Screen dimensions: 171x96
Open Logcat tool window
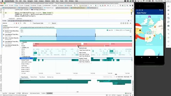(x=12, y=93)
